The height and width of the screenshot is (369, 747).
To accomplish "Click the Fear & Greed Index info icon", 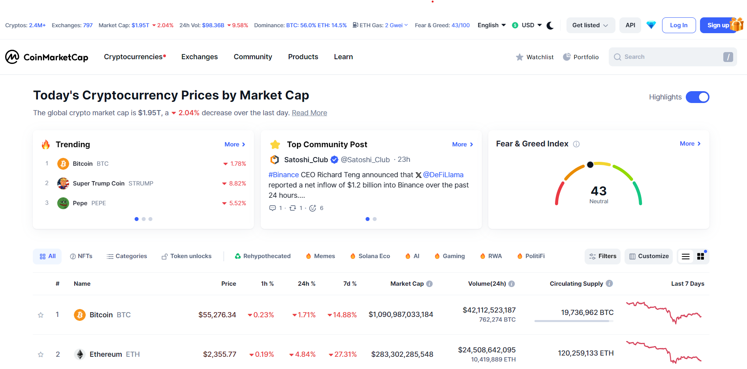I will pyautogui.click(x=576, y=144).
